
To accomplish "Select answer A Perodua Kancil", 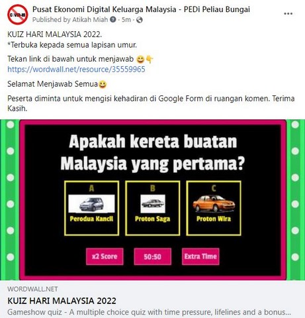I will (91, 208).
